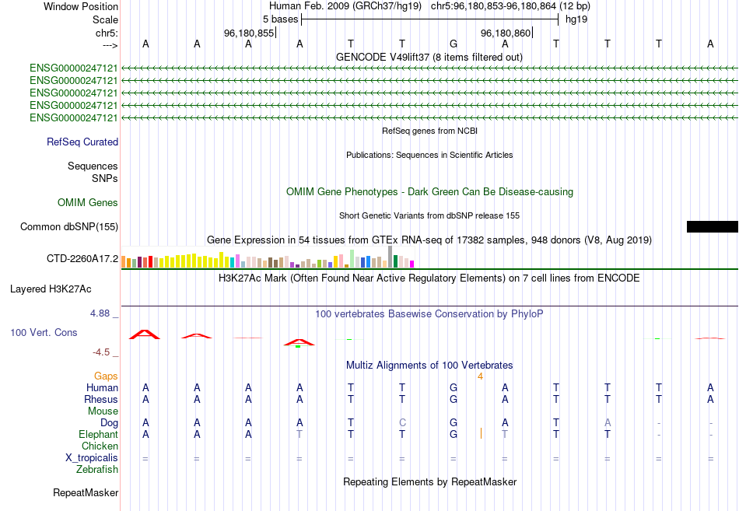Open the GENCODE V49lift37 track title
This screenshot has height=511, width=739.
429,57
